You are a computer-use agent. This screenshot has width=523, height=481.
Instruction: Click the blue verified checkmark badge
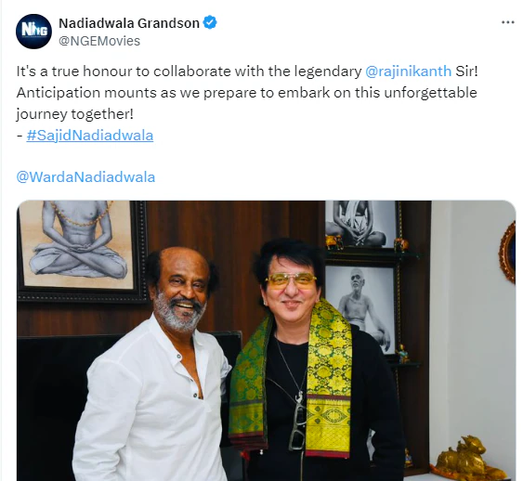pyautogui.click(x=210, y=22)
